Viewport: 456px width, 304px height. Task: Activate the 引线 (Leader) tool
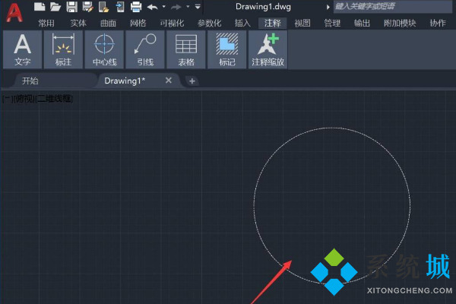(145, 49)
